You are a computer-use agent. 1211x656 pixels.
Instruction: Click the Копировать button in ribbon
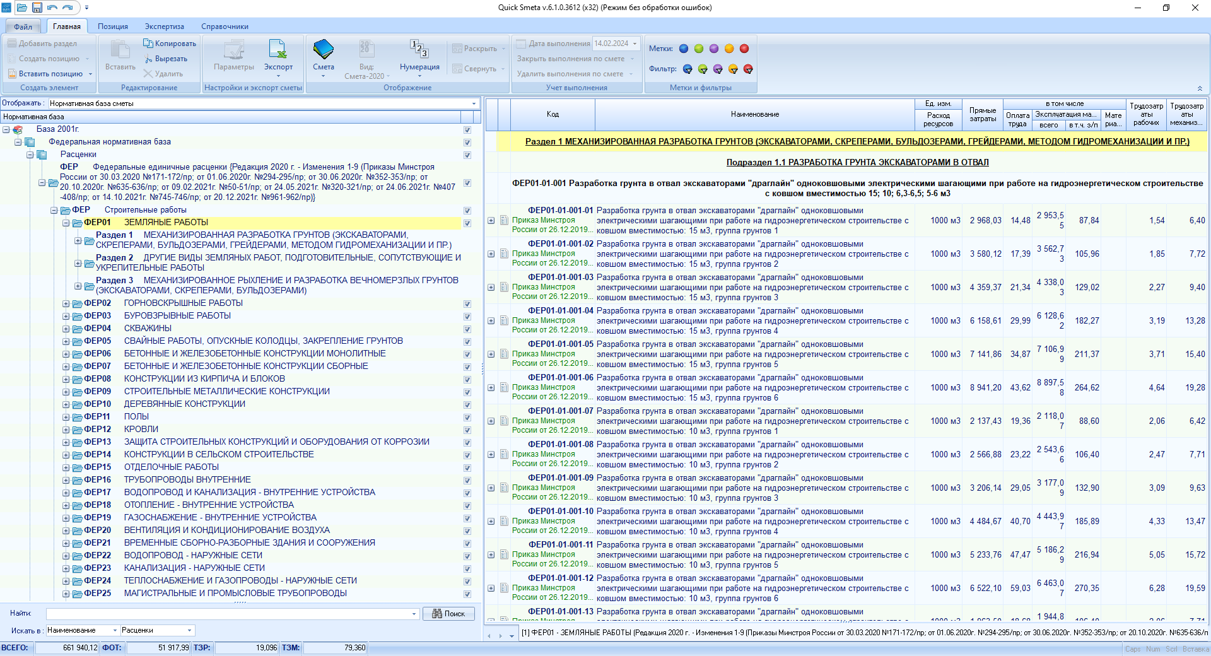[170, 44]
